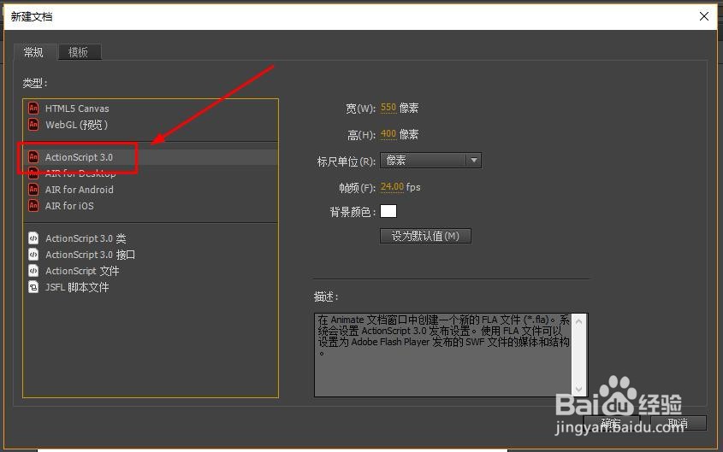Choose ActionScript 3.0 类 entry
The image size is (723, 452).
pos(151,238)
